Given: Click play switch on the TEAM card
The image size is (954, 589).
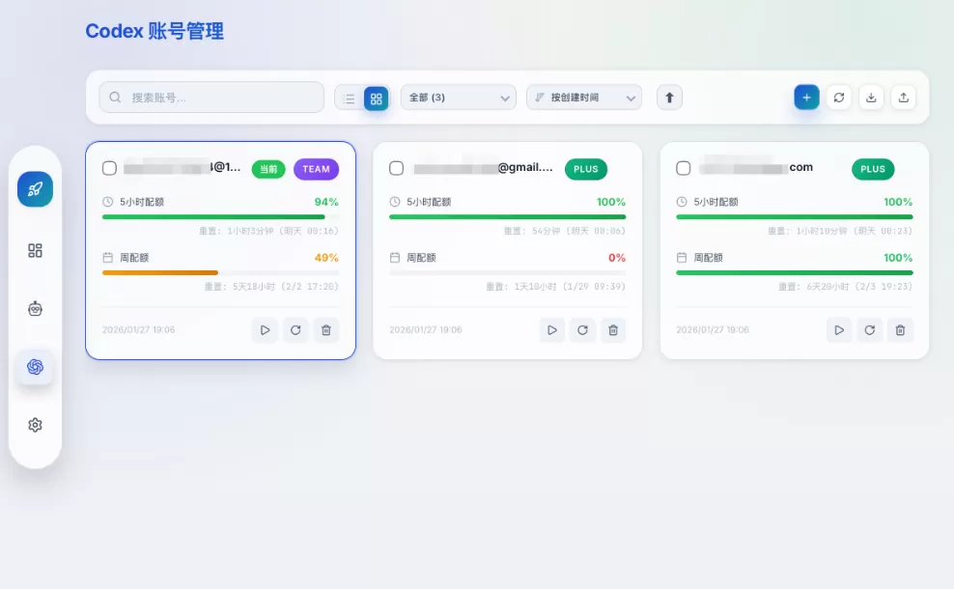Looking at the screenshot, I should 265,330.
